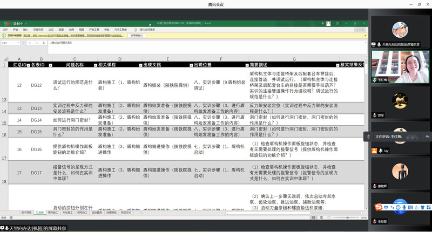The height and width of the screenshot is (232, 432).
Task: Click the 启用编辑 enable editing button
Action: 137,36
